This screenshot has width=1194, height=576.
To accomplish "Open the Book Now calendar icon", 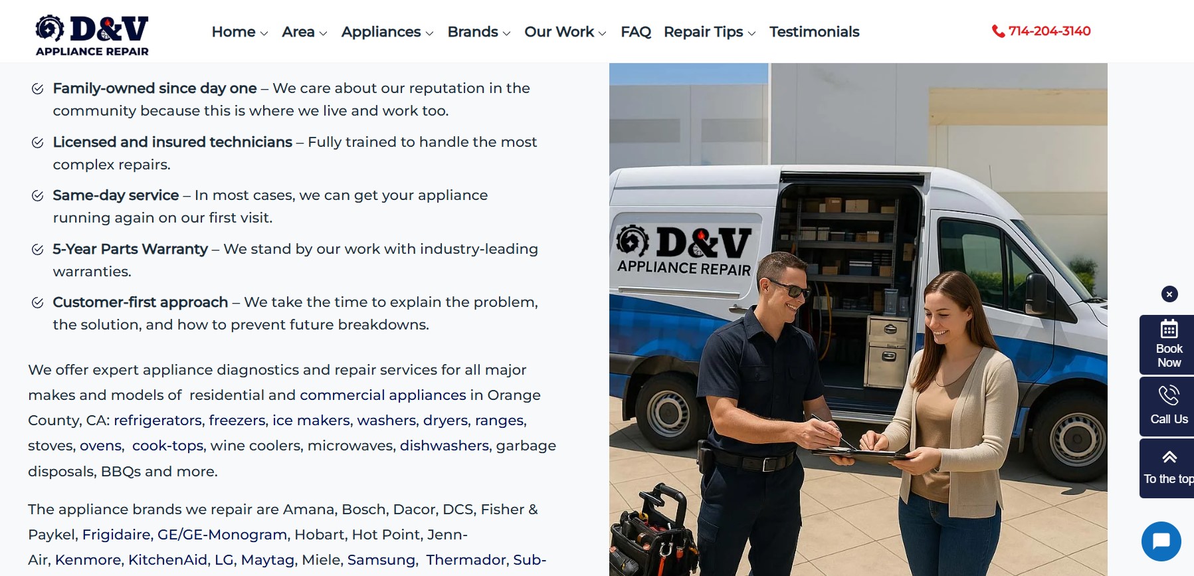I will [x=1169, y=329].
